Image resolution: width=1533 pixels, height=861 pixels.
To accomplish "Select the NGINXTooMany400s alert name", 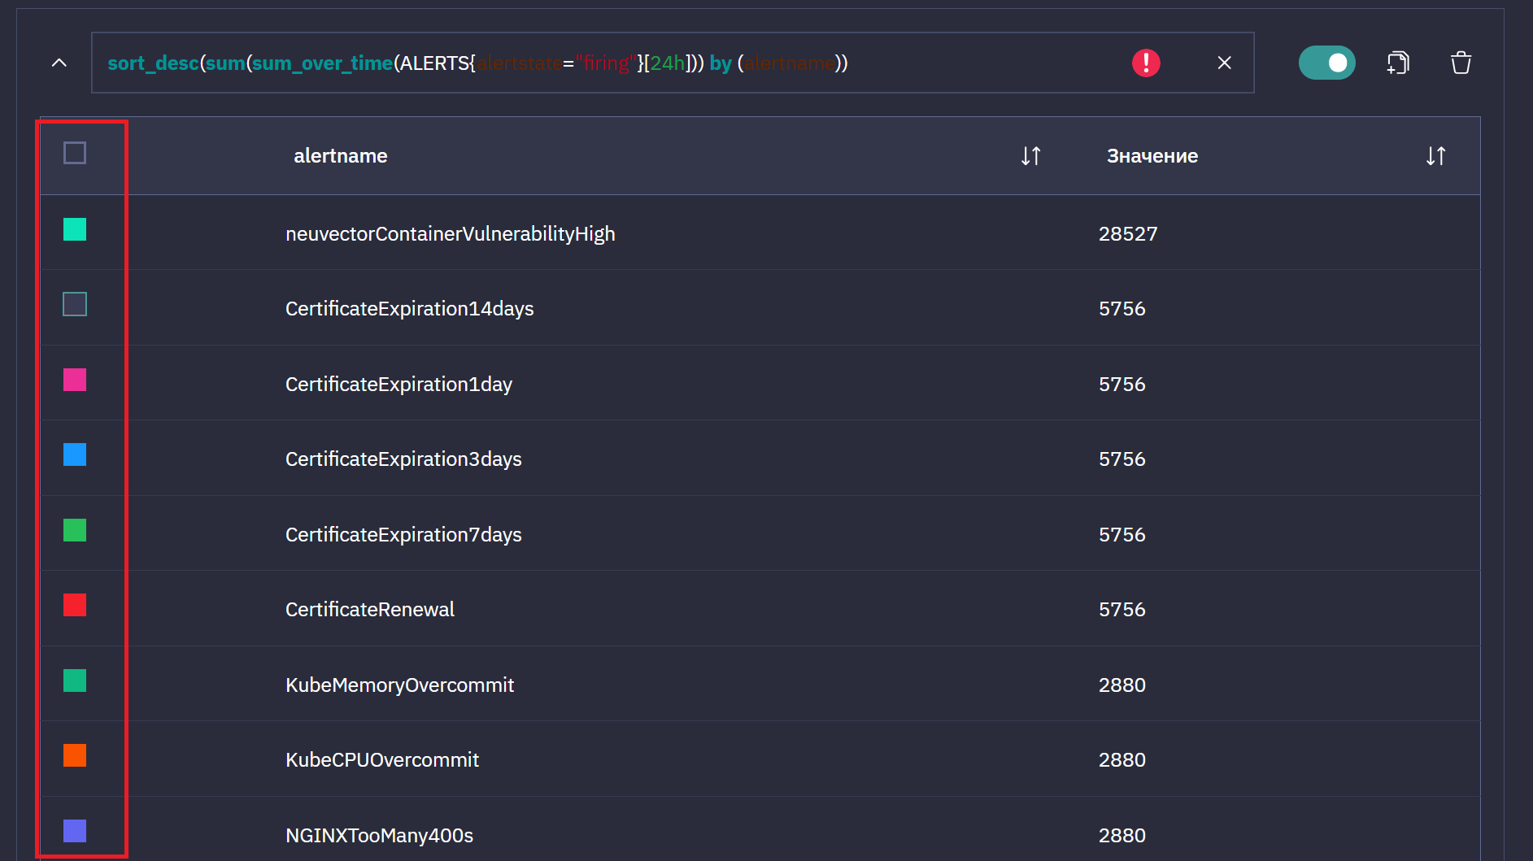I will (379, 836).
